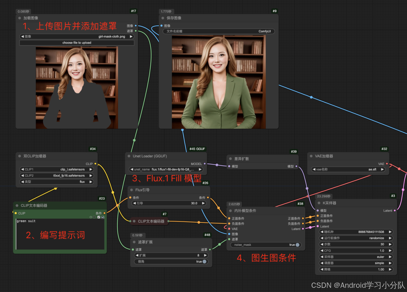Collapse the VAE加载器 node via title dot
Viewport: 407px width, 292px height.
(x=311, y=156)
